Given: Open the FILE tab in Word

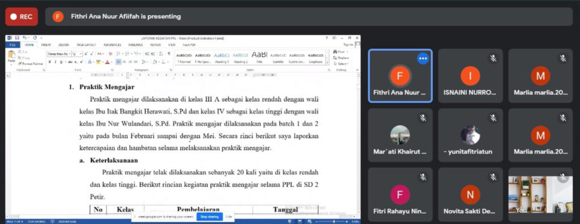Looking at the screenshot, I should tap(12, 45).
